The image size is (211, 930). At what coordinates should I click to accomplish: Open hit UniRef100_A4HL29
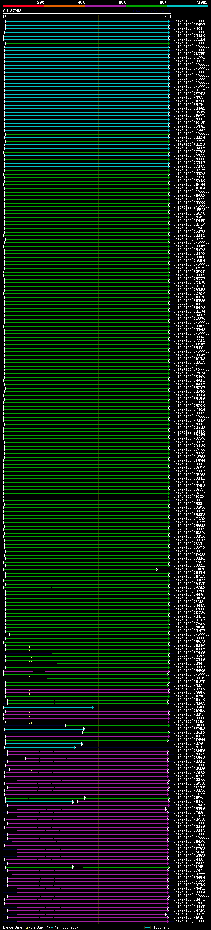tap(189, 736)
